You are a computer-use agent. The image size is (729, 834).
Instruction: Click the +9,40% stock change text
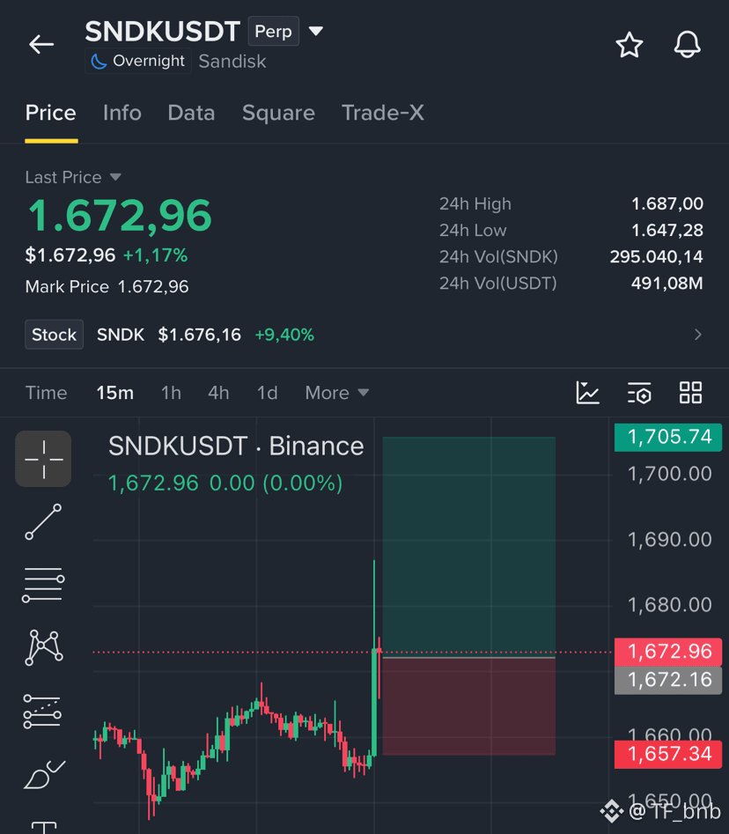click(284, 335)
